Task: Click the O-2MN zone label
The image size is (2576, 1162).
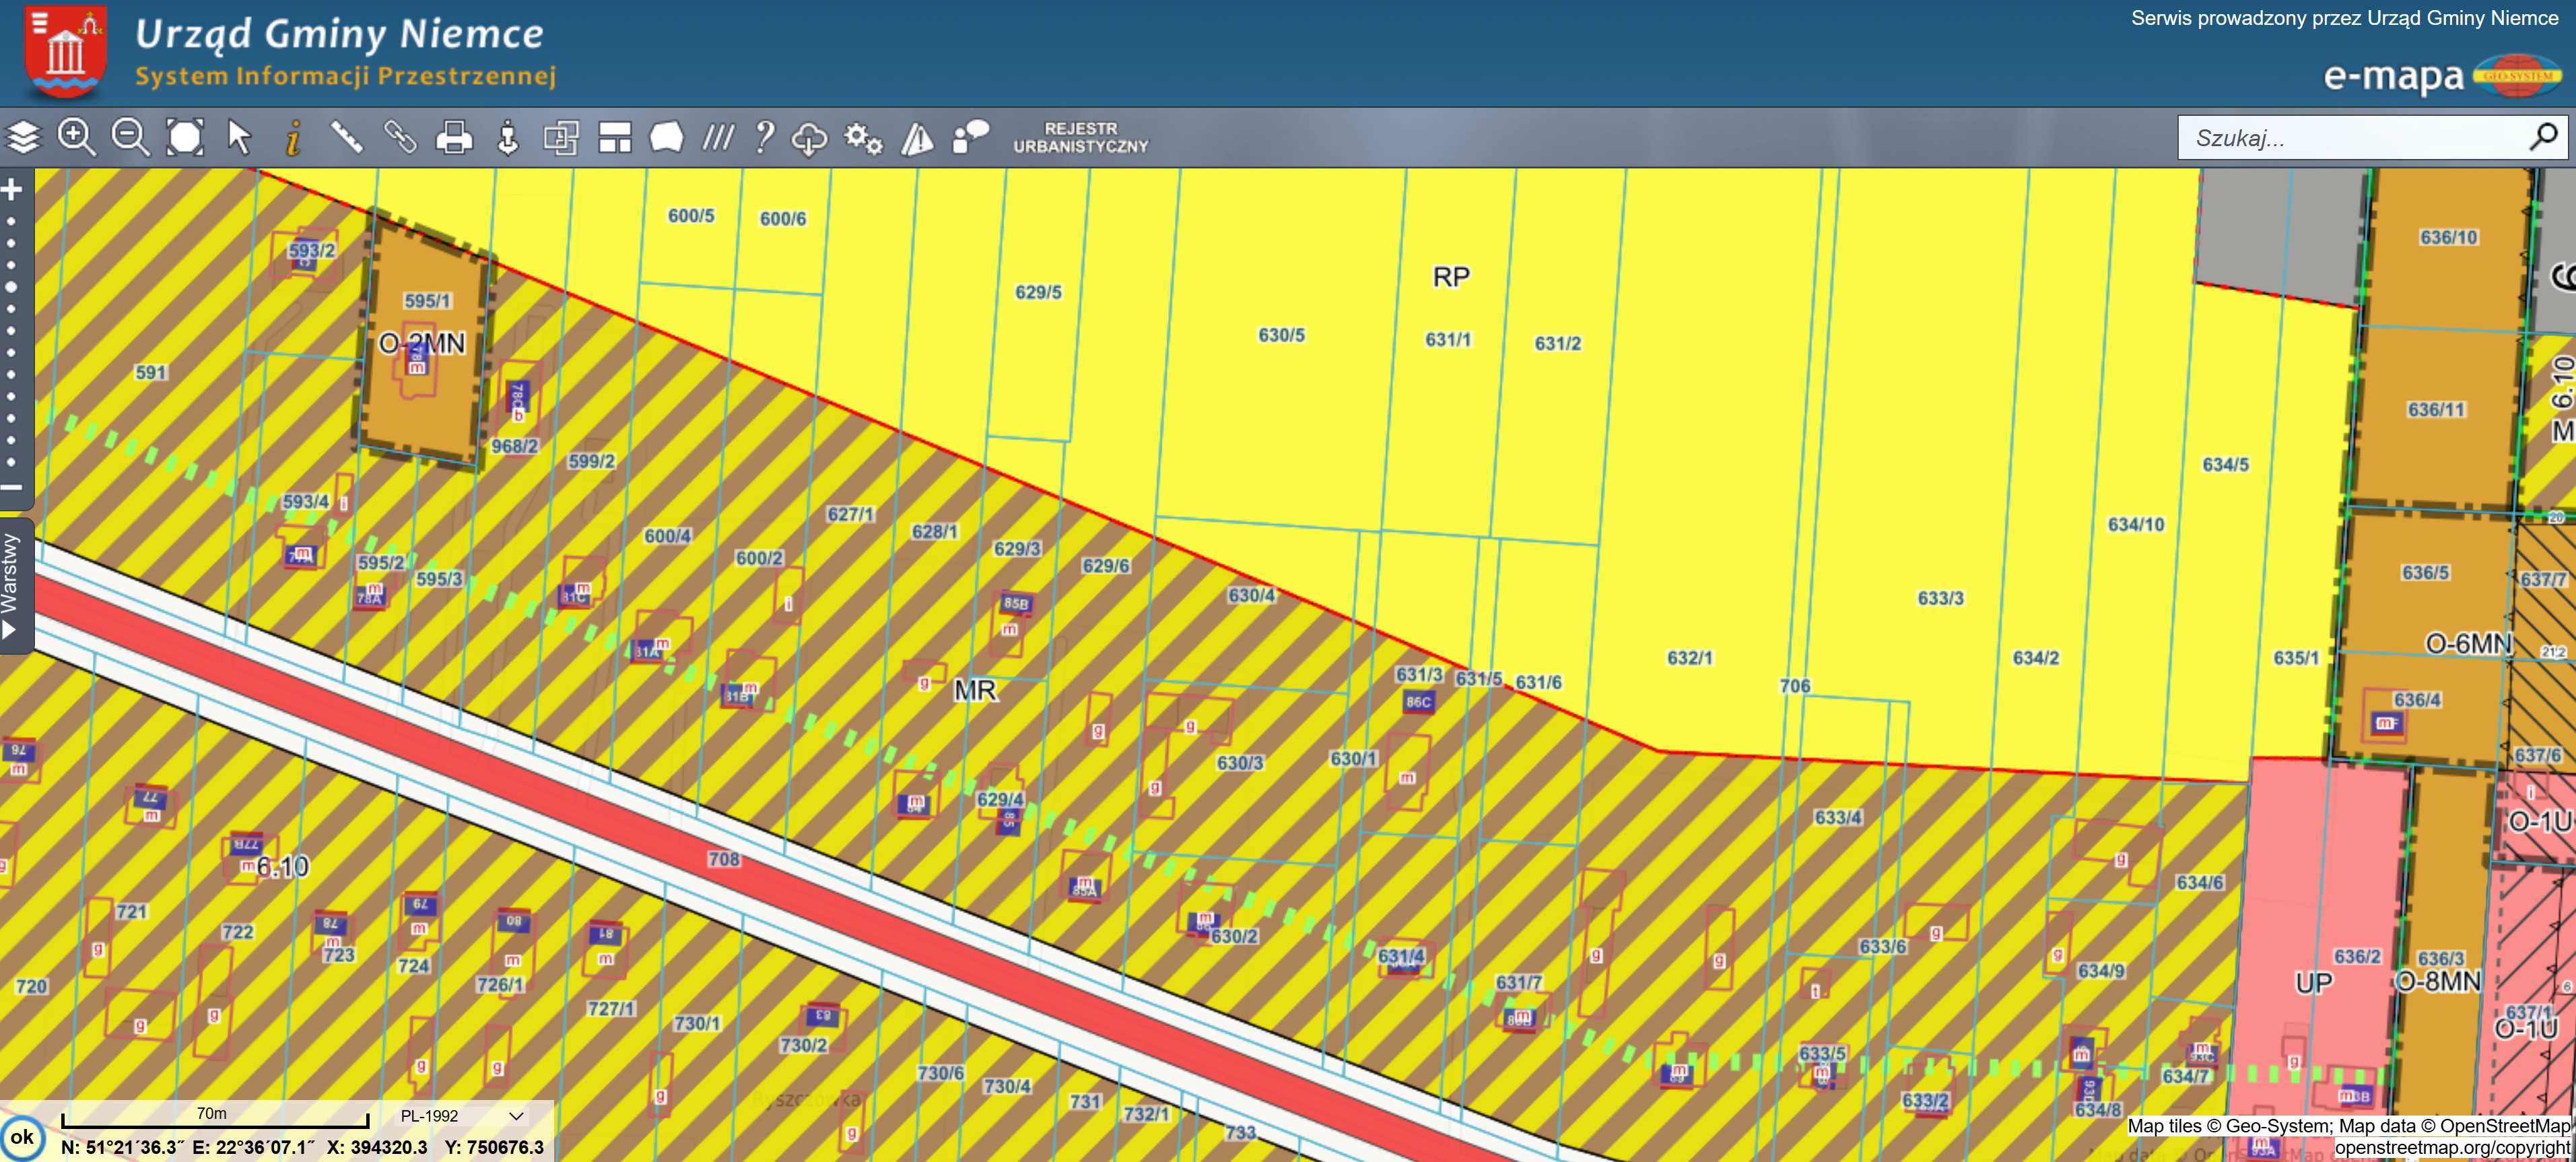Action: tap(422, 344)
